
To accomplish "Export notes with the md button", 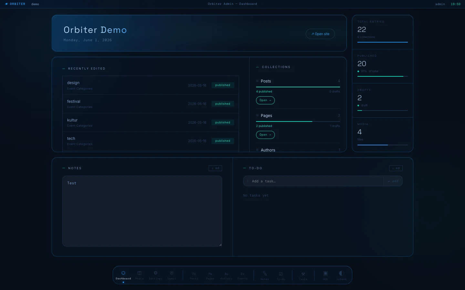I will click(x=215, y=168).
